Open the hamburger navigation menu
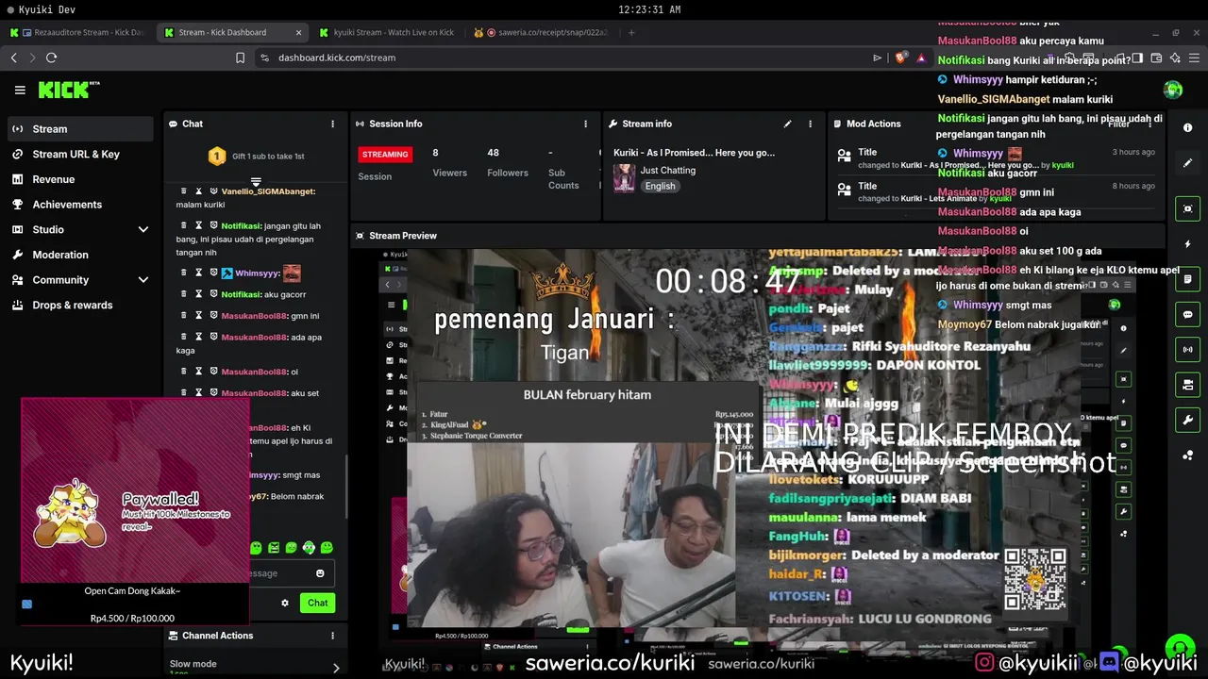This screenshot has height=679, width=1208. (20, 90)
